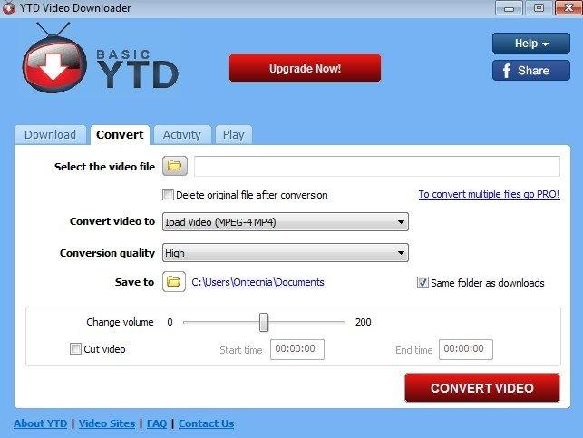Open the To convert multiple files go PRO link
This screenshot has width=583, height=438.
coord(489,194)
